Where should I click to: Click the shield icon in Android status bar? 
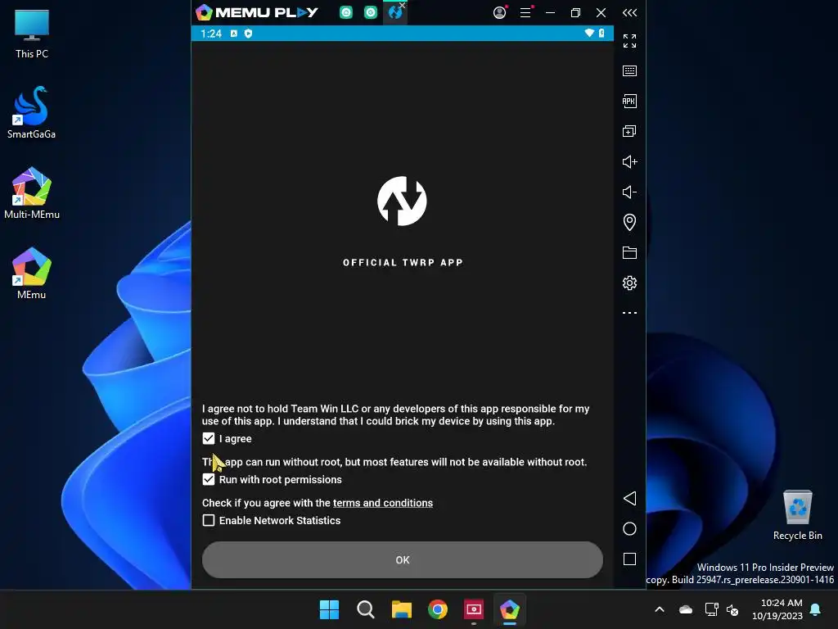click(x=248, y=34)
